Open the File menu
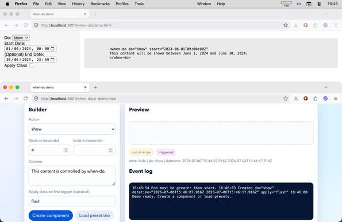The height and width of the screenshot is (222, 342). pyautogui.click(x=36, y=4)
